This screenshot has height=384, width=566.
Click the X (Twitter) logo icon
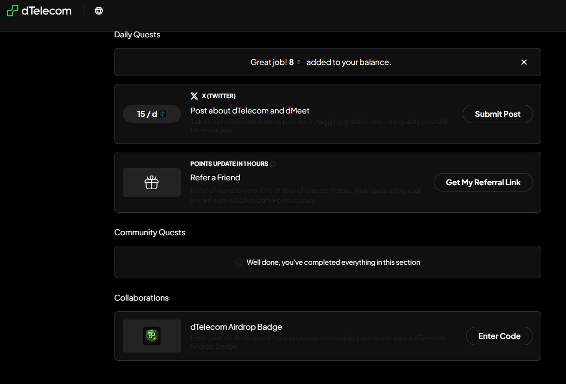194,96
